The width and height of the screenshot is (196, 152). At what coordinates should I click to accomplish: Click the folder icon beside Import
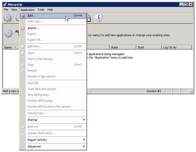pyautogui.click(x=23, y=28)
